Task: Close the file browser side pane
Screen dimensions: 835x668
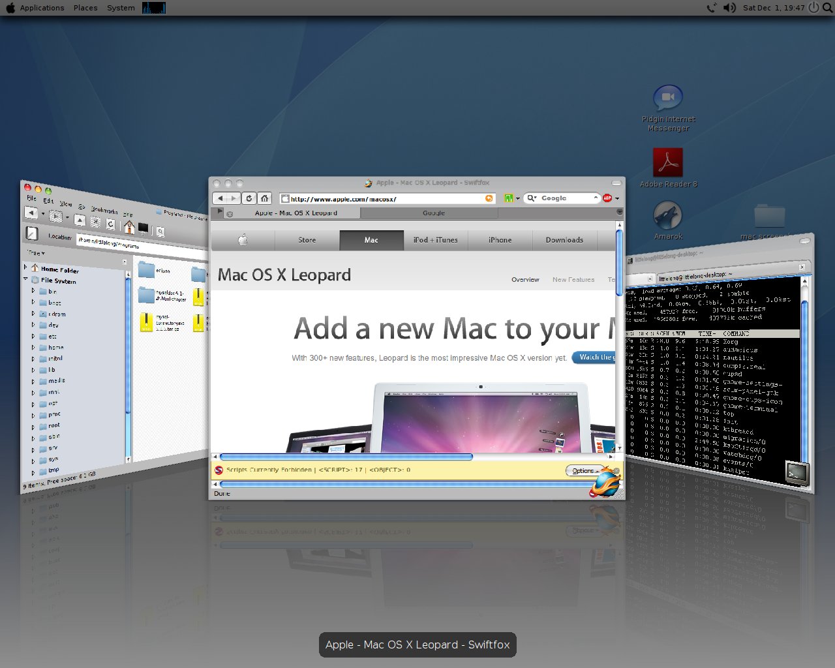Action: (x=124, y=262)
